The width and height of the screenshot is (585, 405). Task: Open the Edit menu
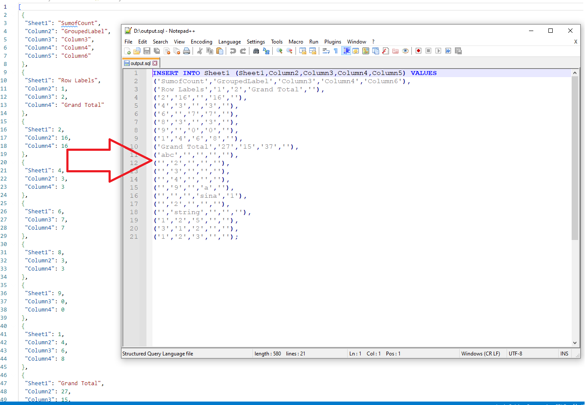coord(143,42)
